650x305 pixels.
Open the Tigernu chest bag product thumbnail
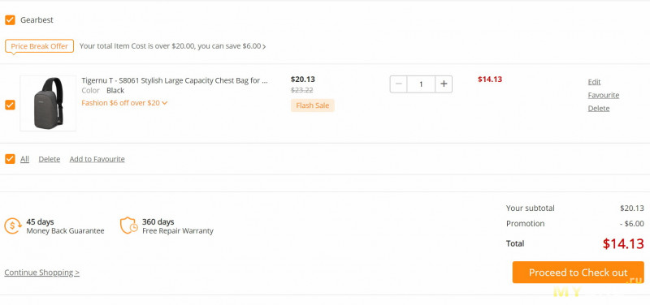click(48, 104)
